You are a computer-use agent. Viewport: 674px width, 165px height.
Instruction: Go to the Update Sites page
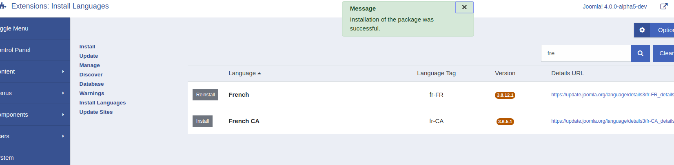(x=96, y=112)
